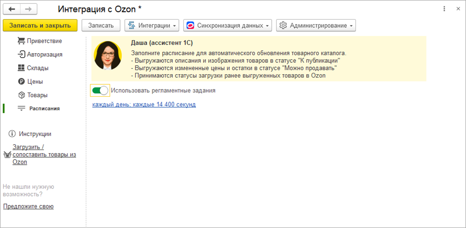This screenshot has width=466, height=228.
Task: Click the back navigation arrow
Action: point(11,10)
